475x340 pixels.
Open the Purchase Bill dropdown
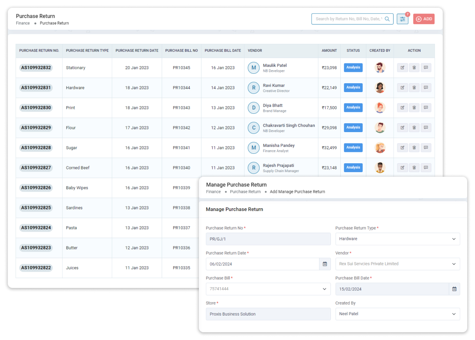pos(268,289)
